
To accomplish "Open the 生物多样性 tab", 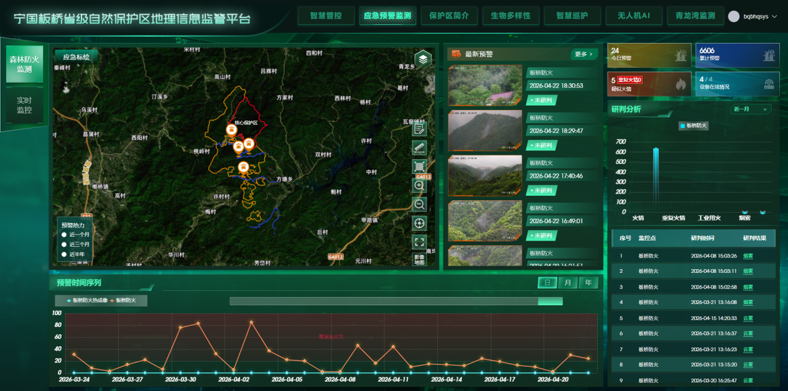I will 510,16.
